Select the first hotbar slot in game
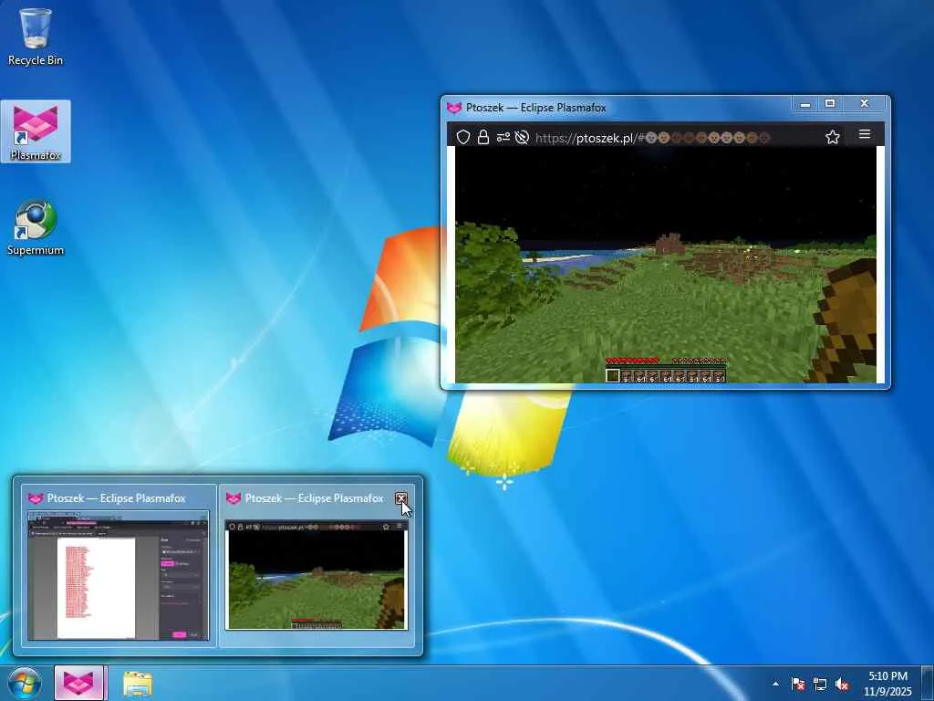 click(x=612, y=375)
